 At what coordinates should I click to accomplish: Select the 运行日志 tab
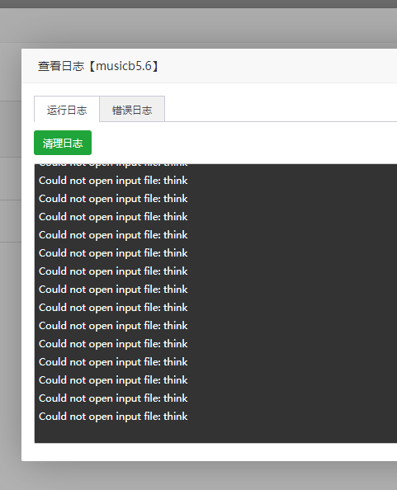pyautogui.click(x=67, y=109)
